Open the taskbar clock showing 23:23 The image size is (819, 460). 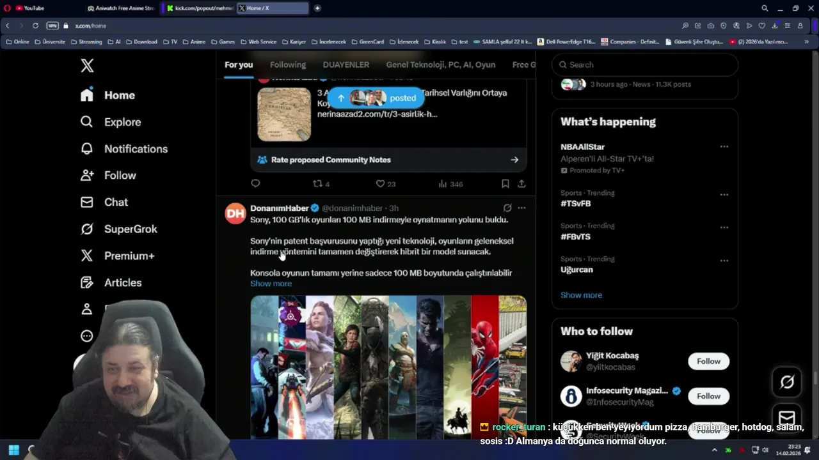point(788,450)
